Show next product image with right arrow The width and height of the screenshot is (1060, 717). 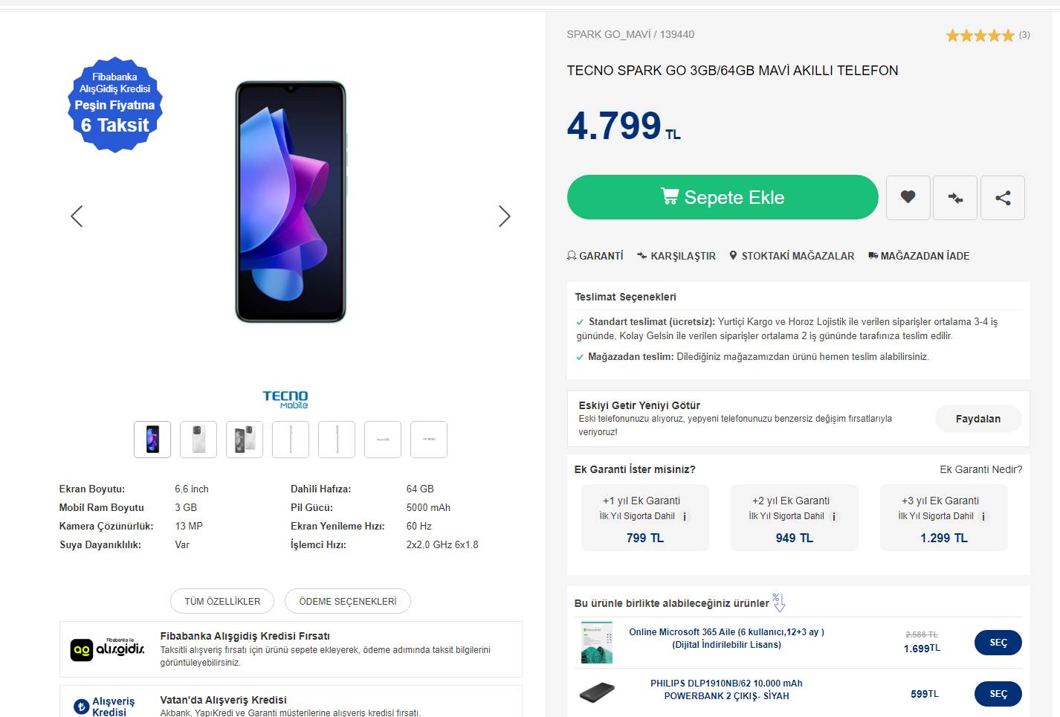504,216
